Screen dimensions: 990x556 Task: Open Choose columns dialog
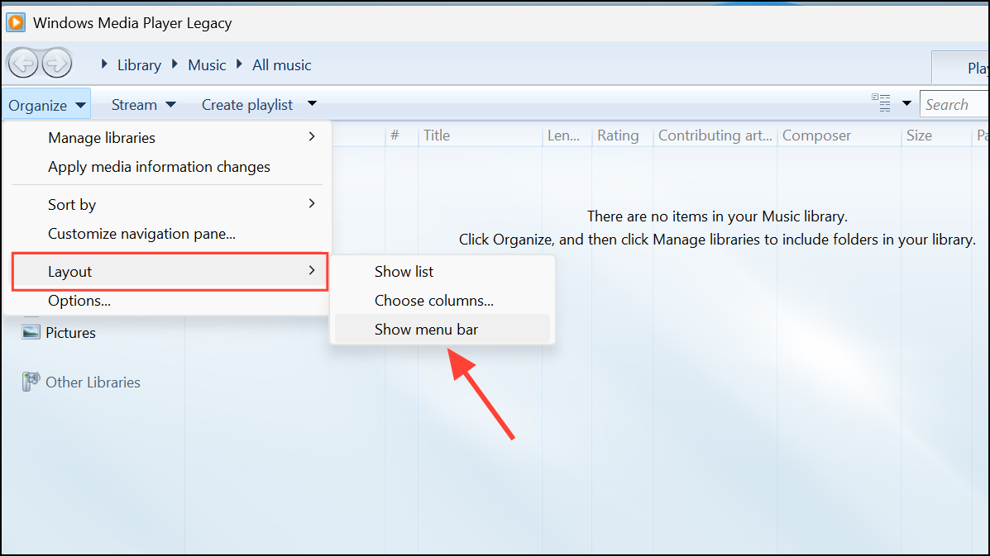coord(442,300)
